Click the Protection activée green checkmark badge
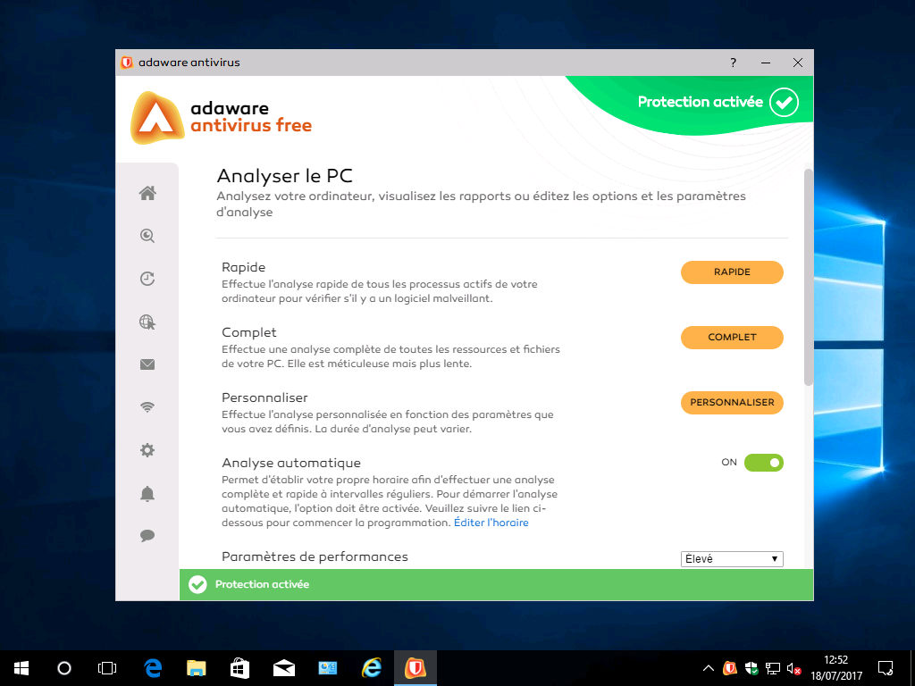Viewport: 915px width, 686px height. (784, 102)
